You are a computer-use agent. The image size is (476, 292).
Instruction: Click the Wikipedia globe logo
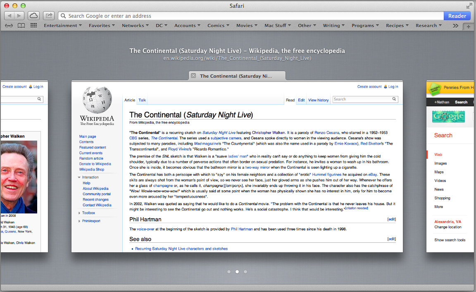pos(97,100)
